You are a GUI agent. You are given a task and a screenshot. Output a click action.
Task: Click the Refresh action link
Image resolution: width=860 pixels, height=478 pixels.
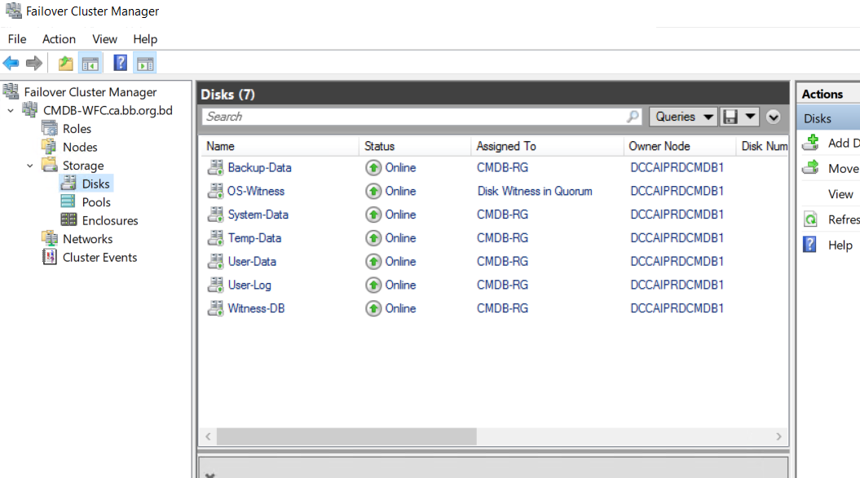click(844, 219)
